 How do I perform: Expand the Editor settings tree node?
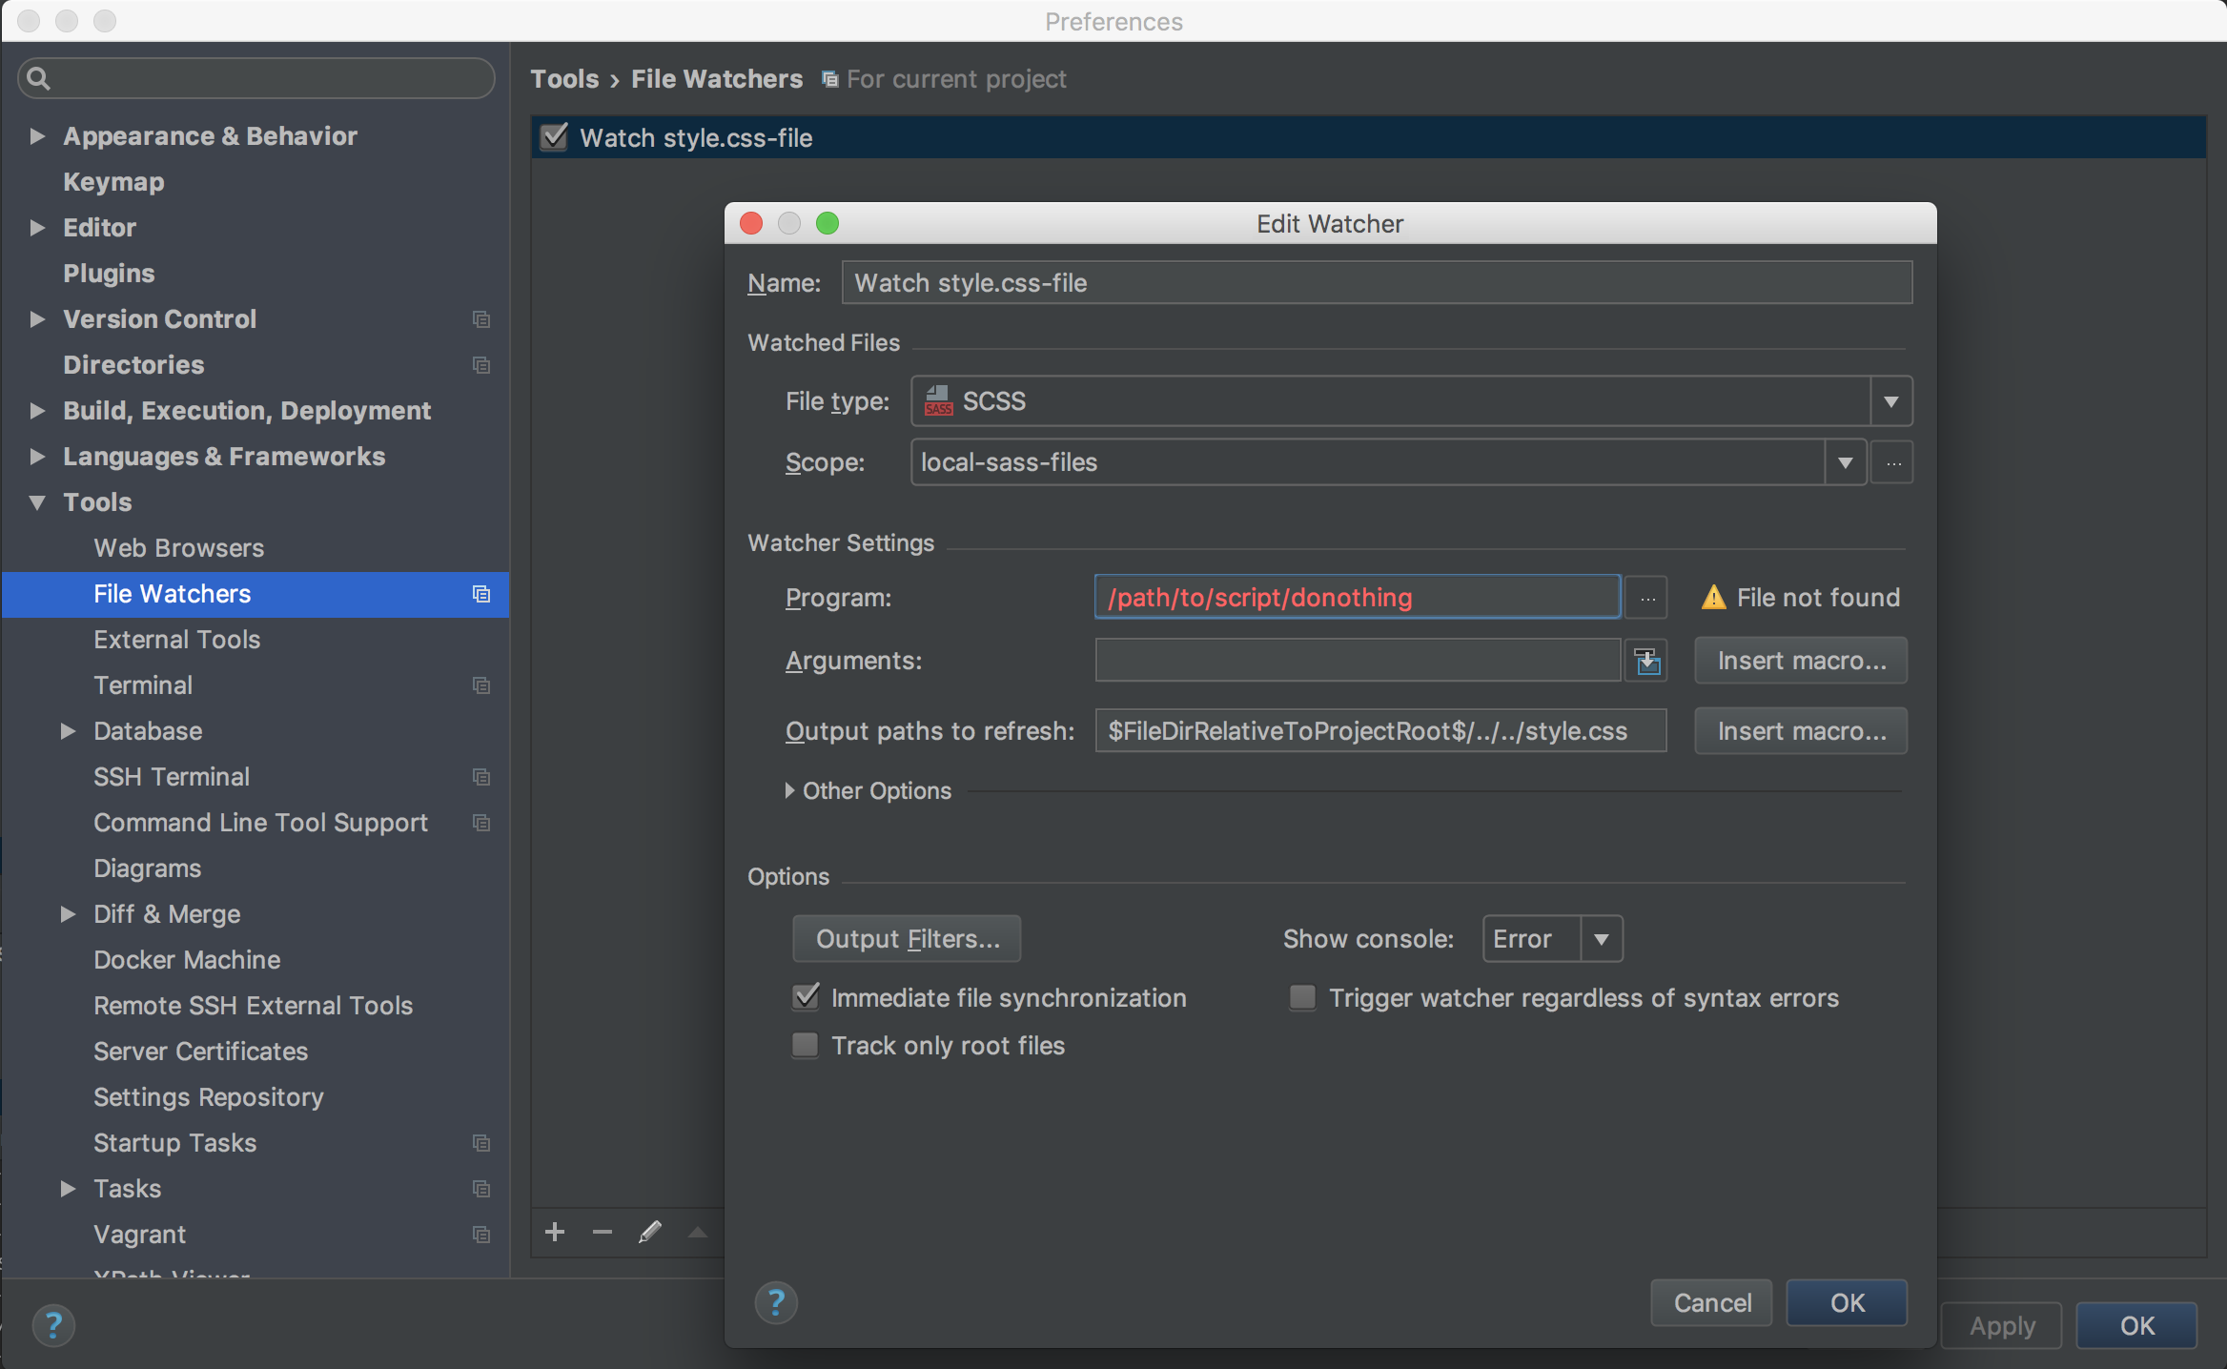[x=37, y=228]
